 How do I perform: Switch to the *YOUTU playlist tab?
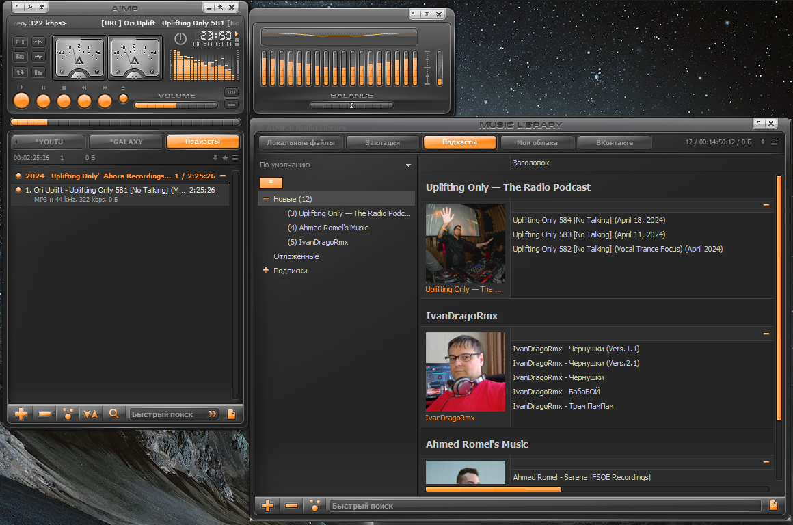click(x=49, y=142)
